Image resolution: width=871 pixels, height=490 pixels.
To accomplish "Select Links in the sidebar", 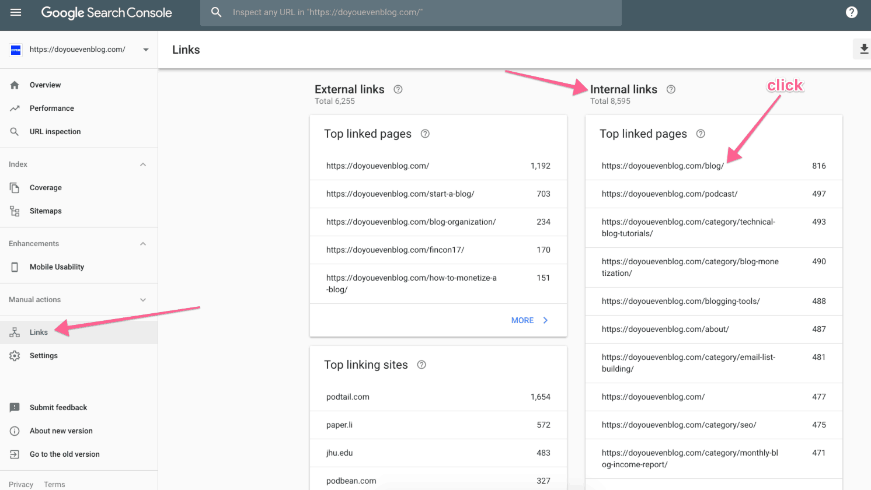I will point(79,332).
